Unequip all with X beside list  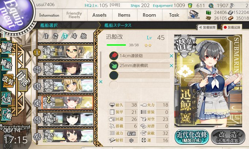pos(101,82)
